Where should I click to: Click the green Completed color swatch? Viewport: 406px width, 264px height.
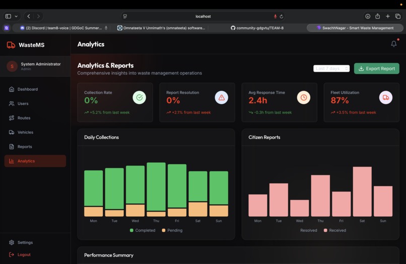[x=131, y=230]
